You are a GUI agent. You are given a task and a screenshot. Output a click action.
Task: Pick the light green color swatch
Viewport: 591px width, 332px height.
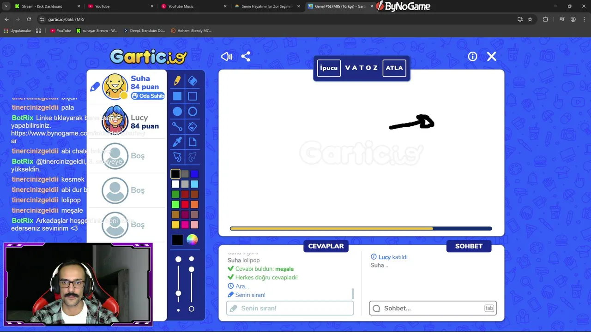pos(175,204)
